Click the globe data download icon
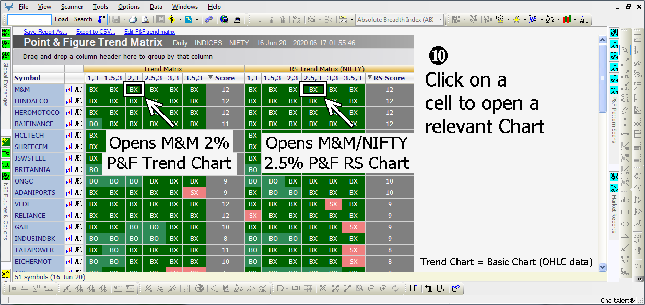This screenshot has width=645, height=305. click(x=224, y=19)
